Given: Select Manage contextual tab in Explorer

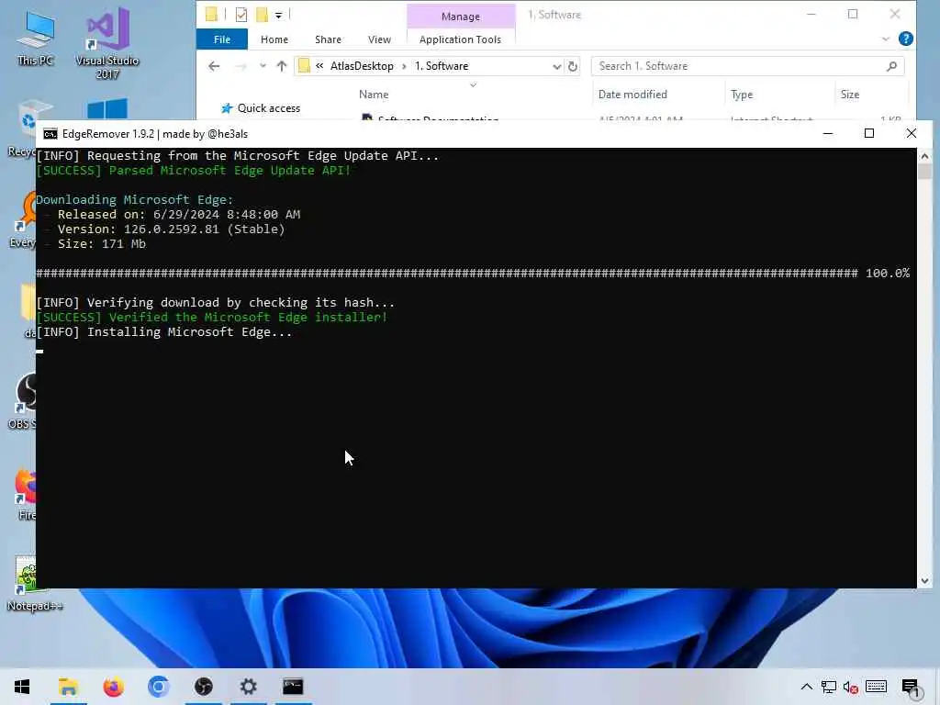Looking at the screenshot, I should point(461,17).
